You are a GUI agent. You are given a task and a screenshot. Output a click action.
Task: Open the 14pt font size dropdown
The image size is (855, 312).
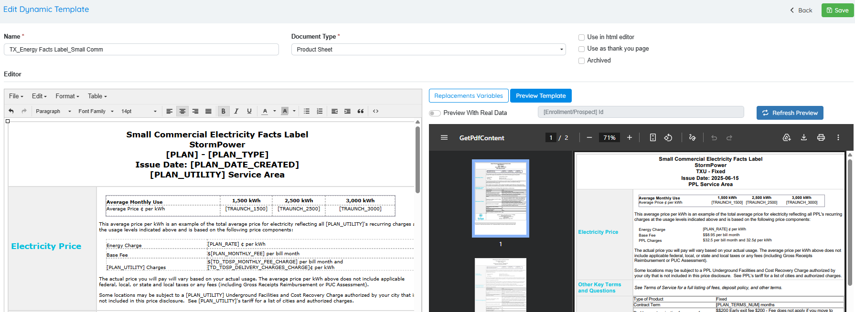click(x=139, y=111)
